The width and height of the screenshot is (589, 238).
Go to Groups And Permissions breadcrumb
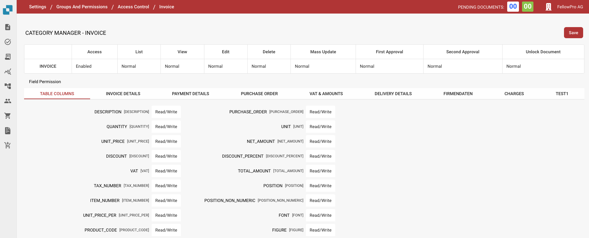[82, 7]
